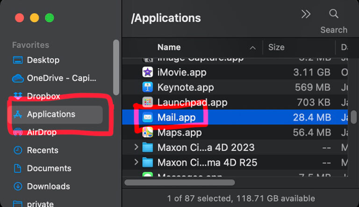Image resolution: width=359 pixels, height=207 pixels.
Task: Click the Maxon Cinema 4D 2023 folder icon
Action: click(147, 148)
